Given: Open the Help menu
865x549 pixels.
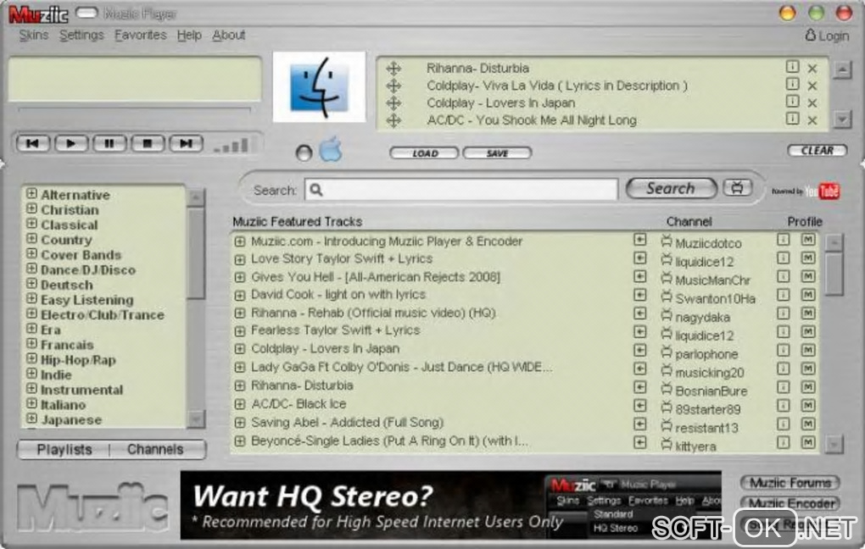Looking at the screenshot, I should [189, 36].
